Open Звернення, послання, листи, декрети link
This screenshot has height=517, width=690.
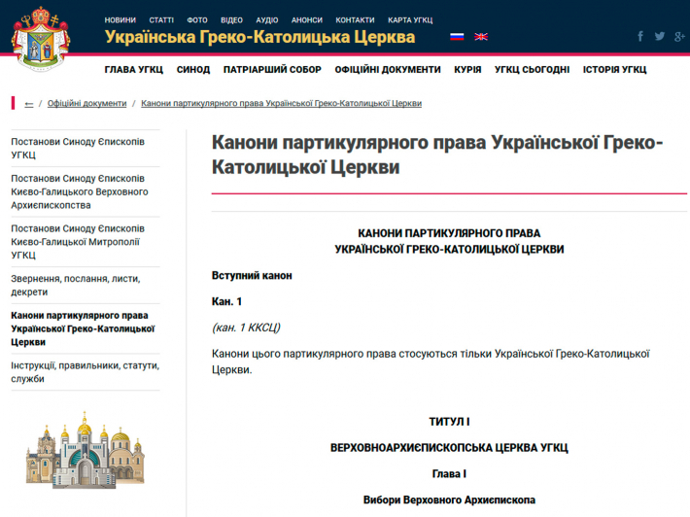point(76,286)
